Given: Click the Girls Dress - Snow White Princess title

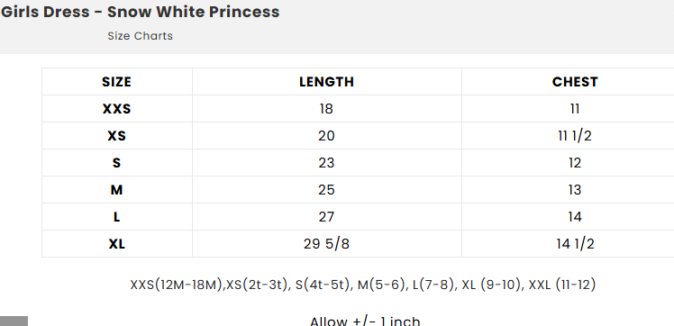Looking at the screenshot, I should pos(141,12).
